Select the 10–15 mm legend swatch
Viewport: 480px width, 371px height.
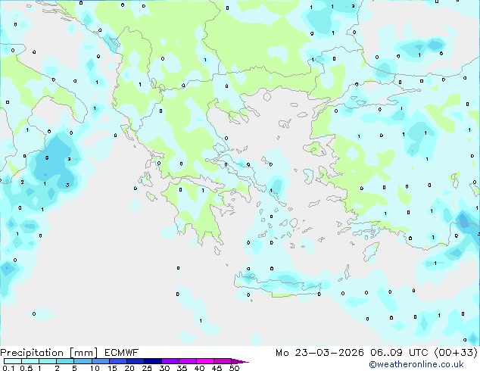pyautogui.click(x=100, y=361)
